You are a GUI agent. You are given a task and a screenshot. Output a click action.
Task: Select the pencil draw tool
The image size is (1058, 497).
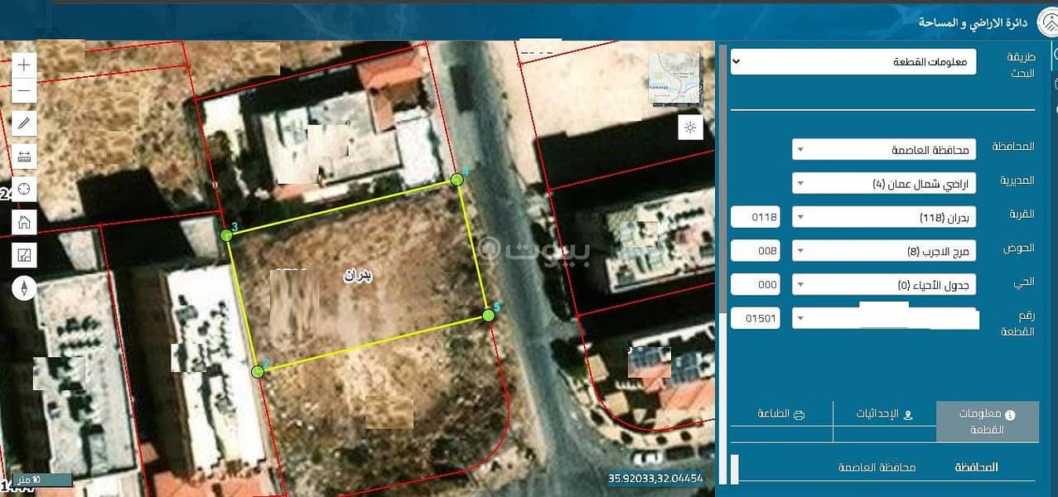tap(24, 123)
